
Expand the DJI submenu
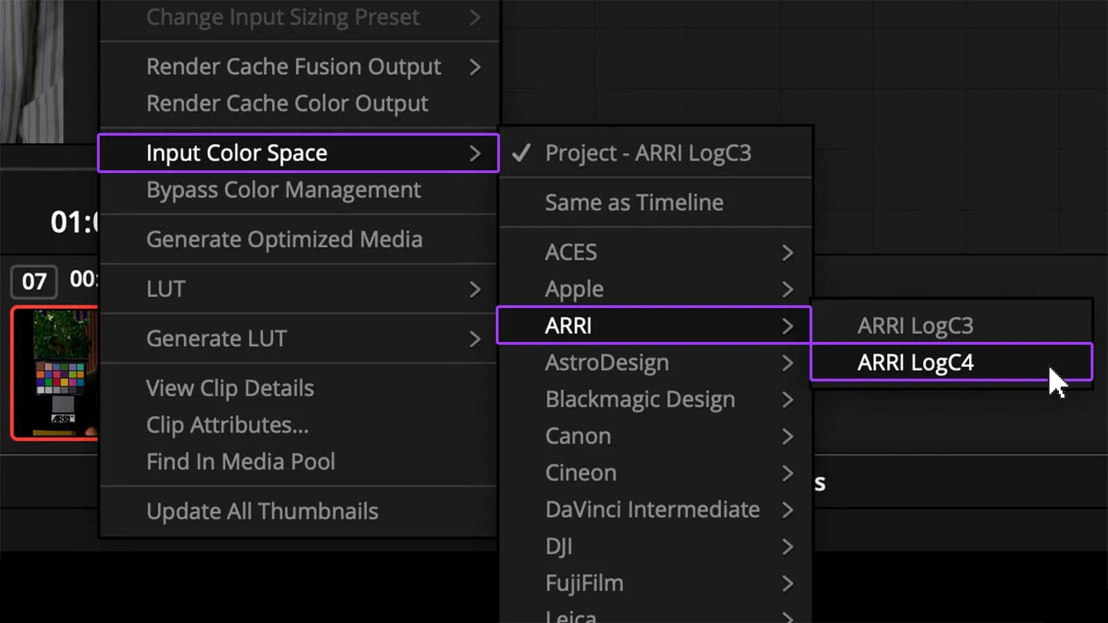tap(655, 546)
